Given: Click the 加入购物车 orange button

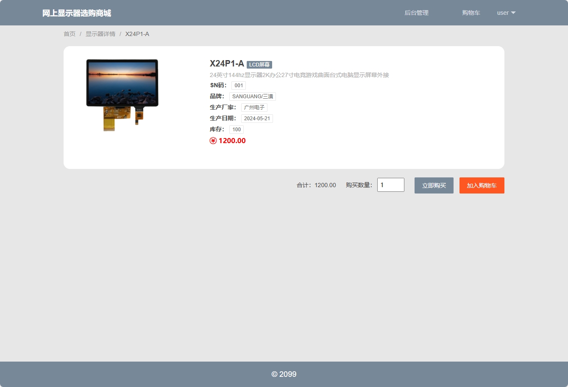Looking at the screenshot, I should tap(482, 185).
